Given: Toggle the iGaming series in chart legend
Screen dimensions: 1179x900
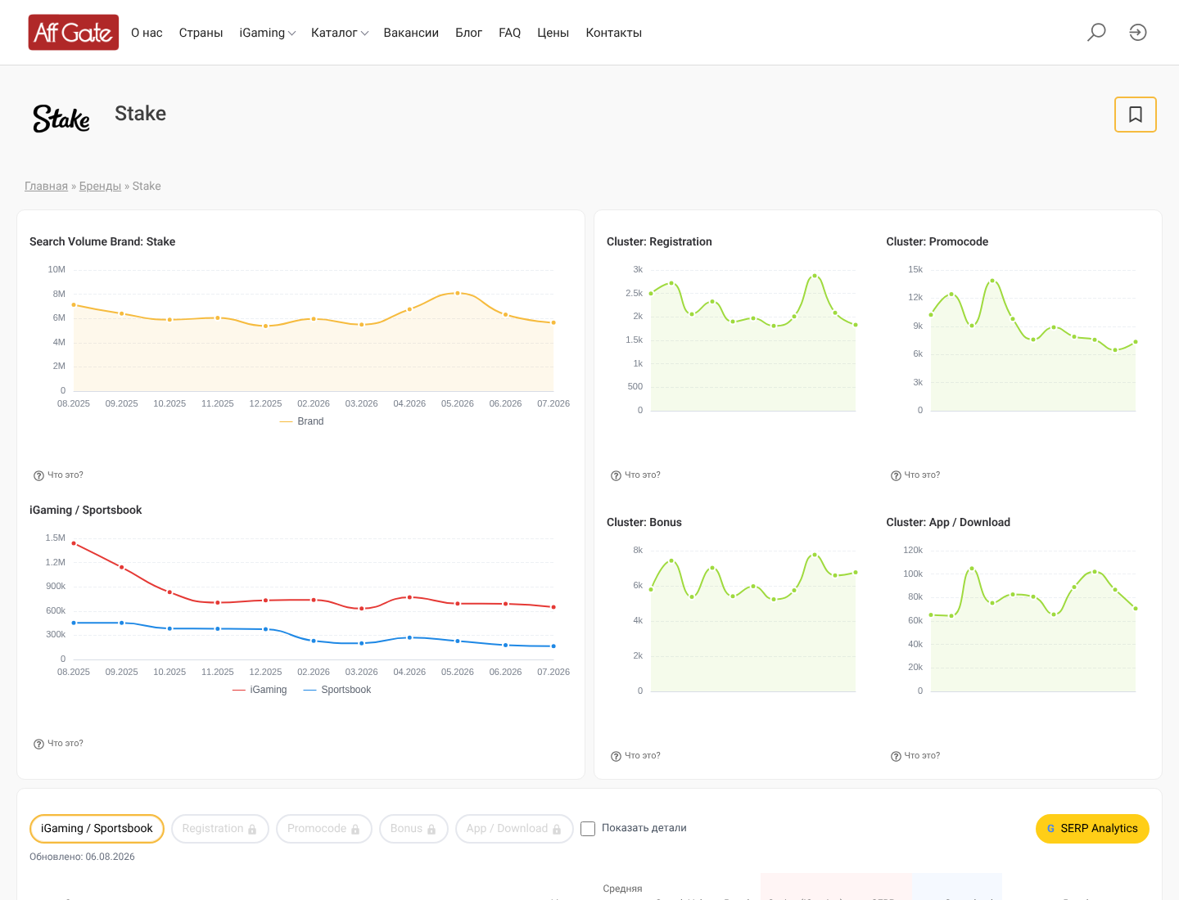Looking at the screenshot, I should click(x=260, y=690).
